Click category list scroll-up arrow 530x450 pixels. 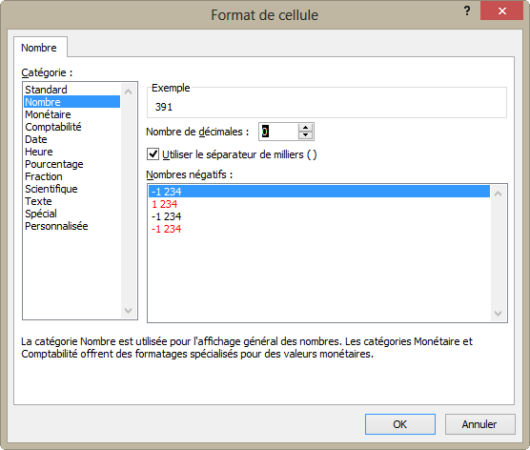pos(128,92)
